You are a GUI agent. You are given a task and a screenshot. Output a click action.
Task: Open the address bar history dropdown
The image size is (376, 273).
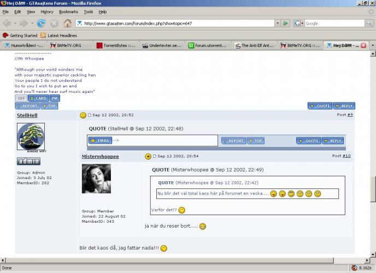[276, 23]
